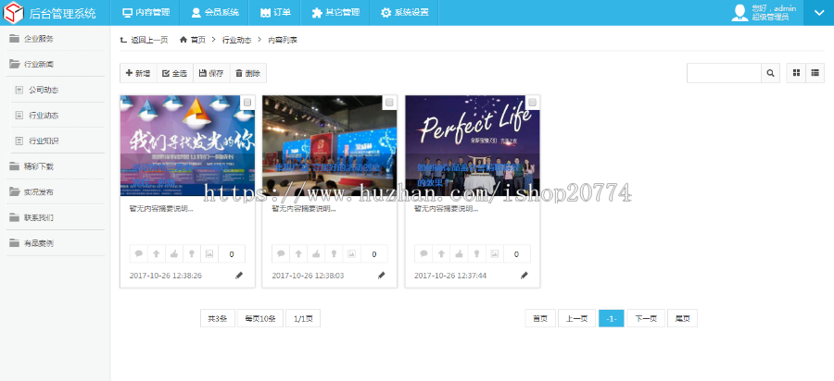
Task: Click the home icon in breadcrumb
Action: [183, 41]
